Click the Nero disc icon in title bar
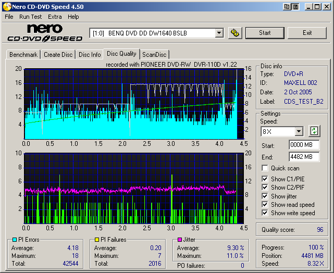Screen dimensions: 334x273 tap(6, 7)
